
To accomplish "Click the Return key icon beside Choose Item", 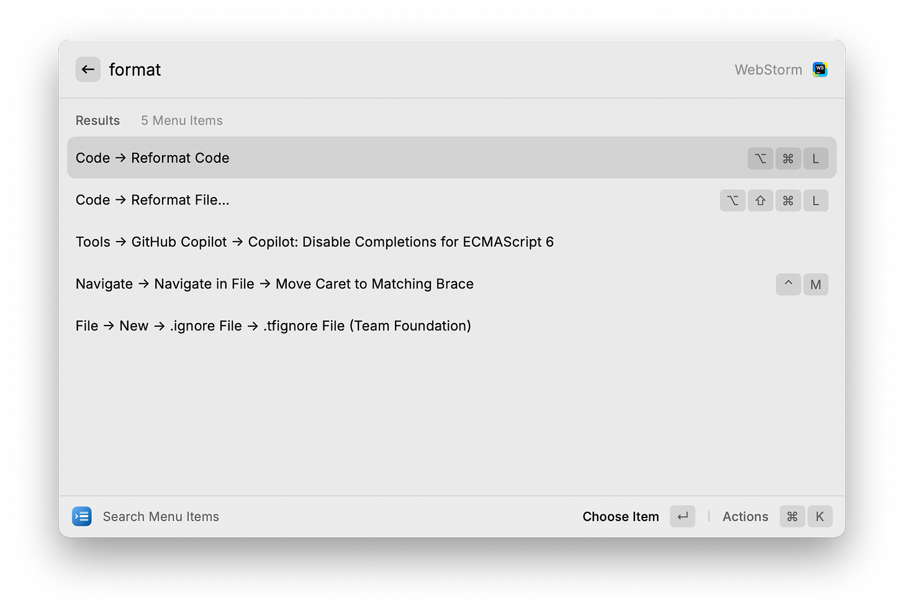I will [x=682, y=516].
